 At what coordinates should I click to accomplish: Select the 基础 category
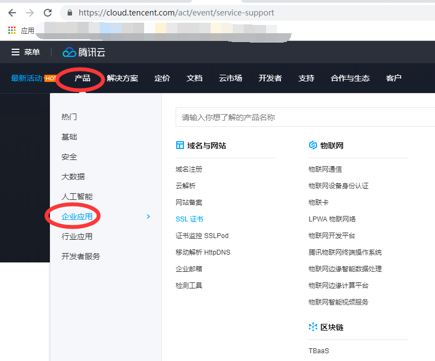(69, 137)
